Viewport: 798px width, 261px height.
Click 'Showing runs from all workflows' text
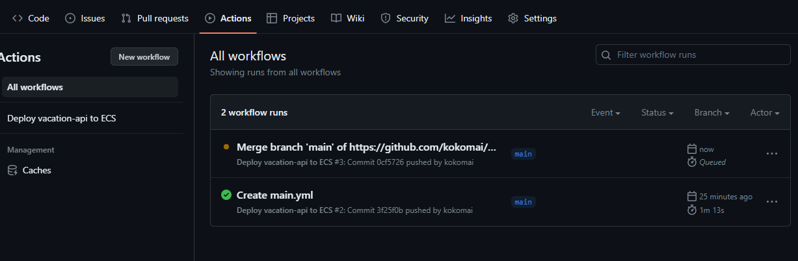275,72
